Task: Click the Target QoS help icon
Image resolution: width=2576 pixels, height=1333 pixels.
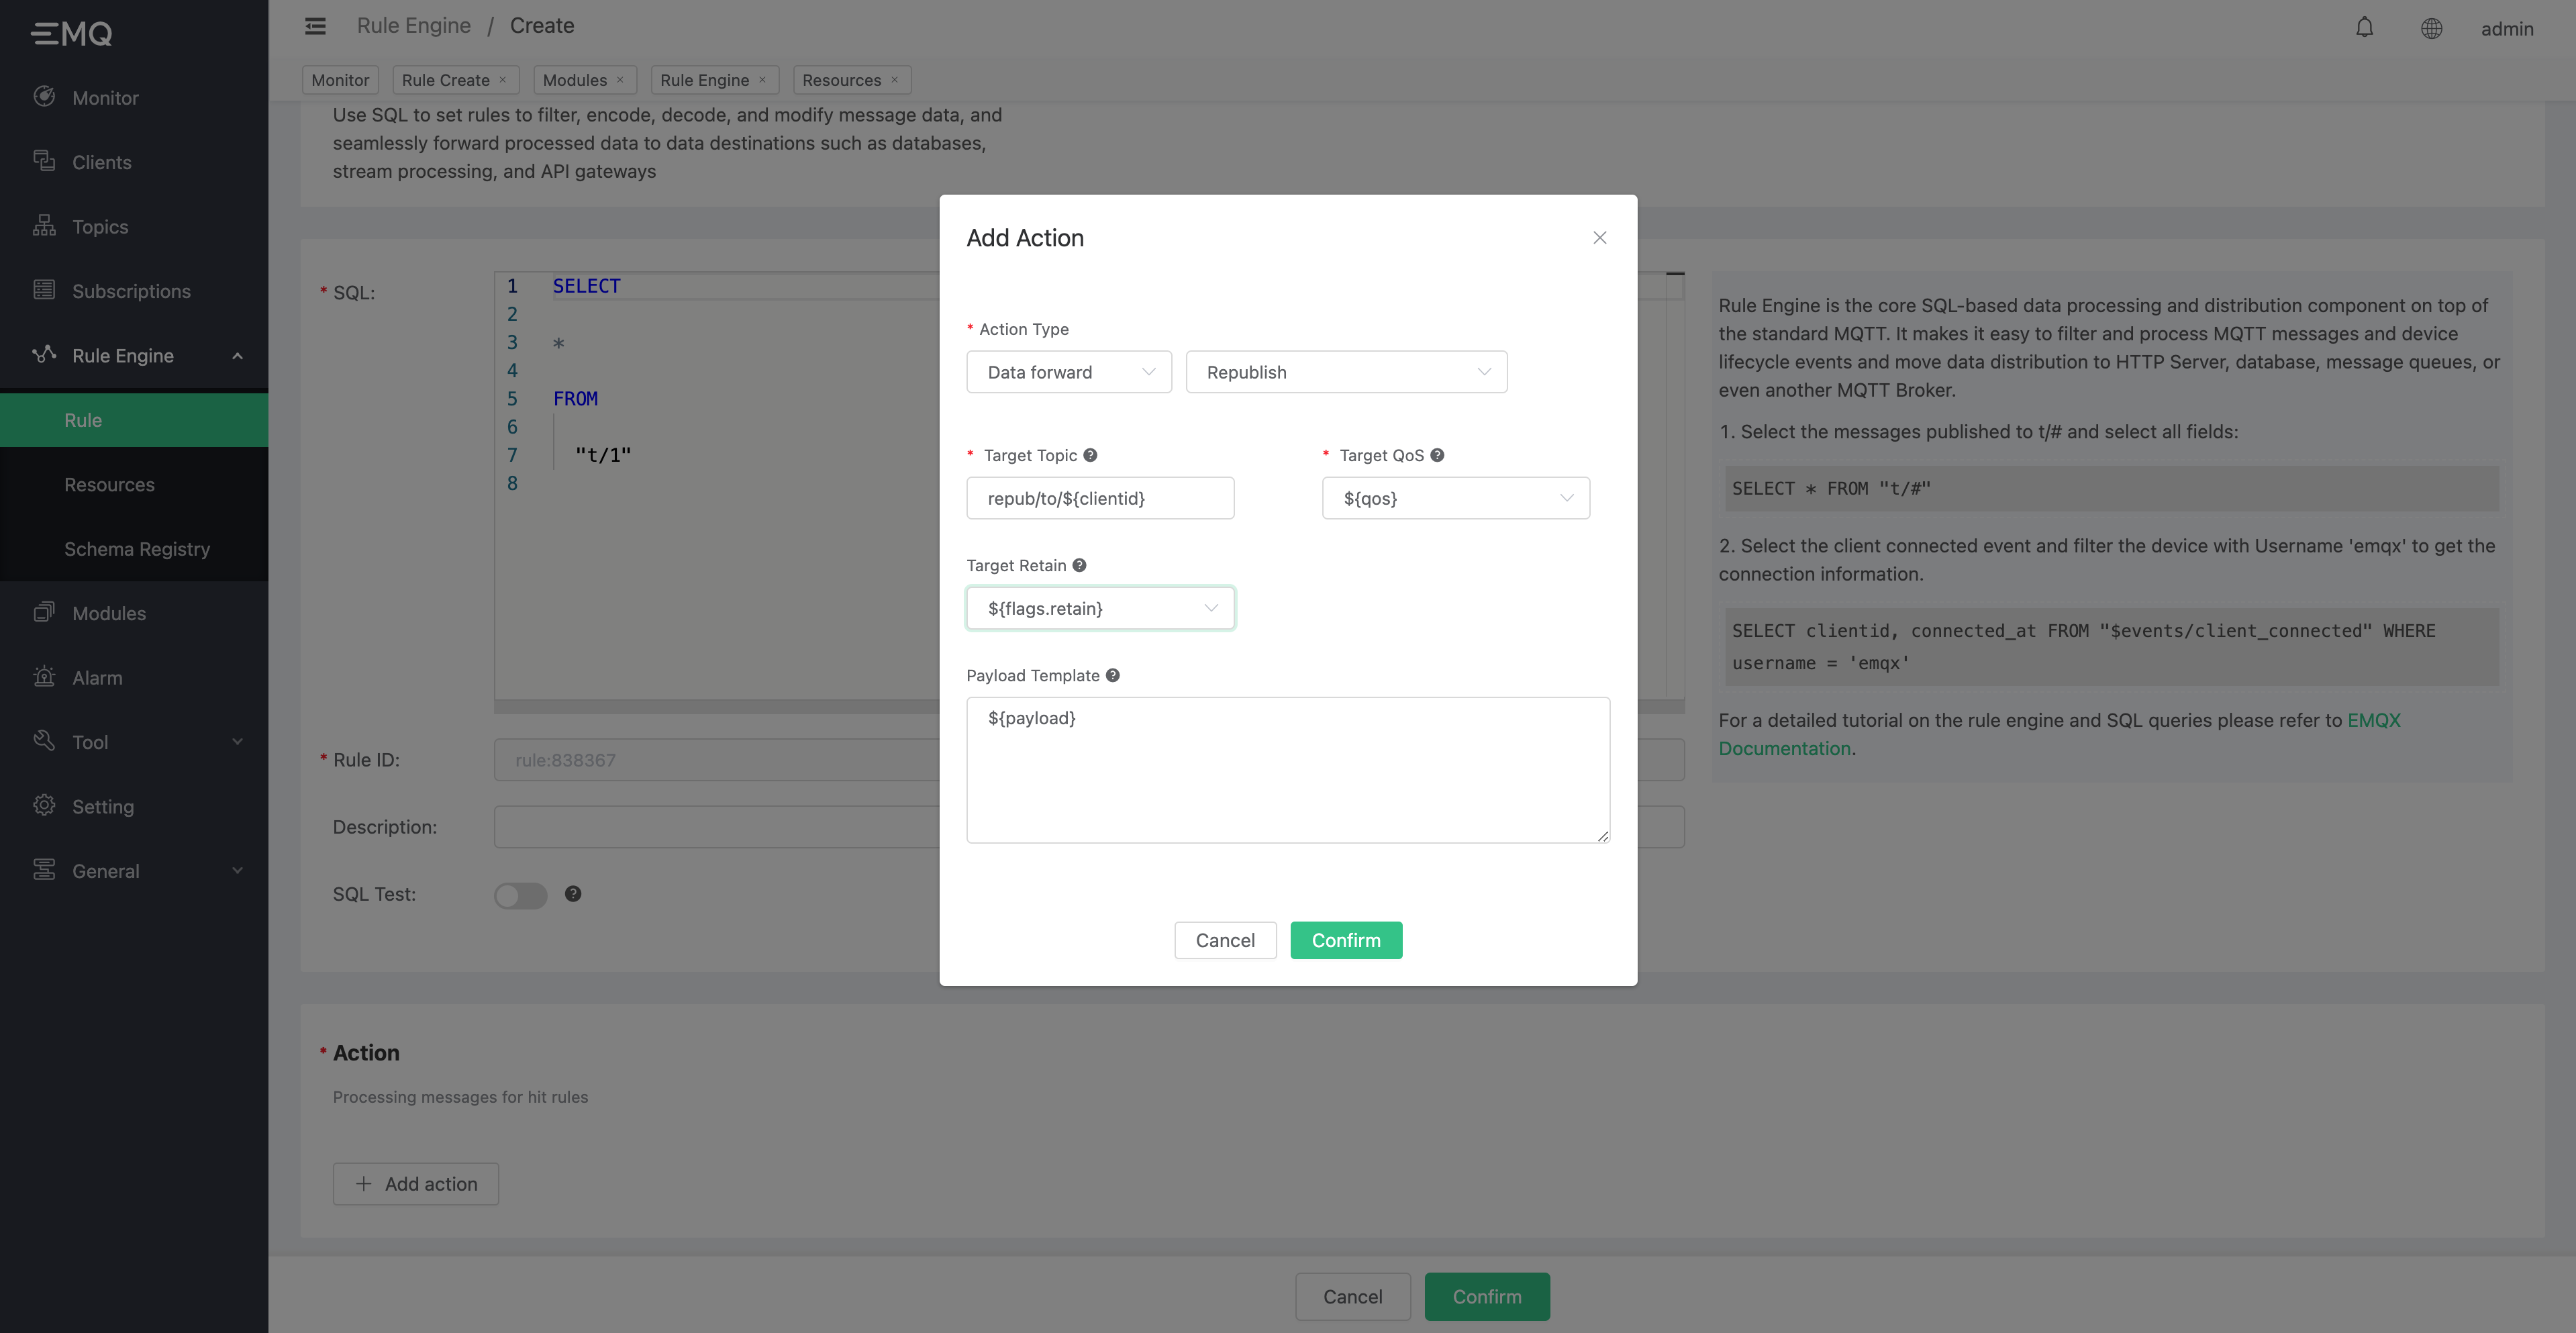Action: coord(1437,455)
